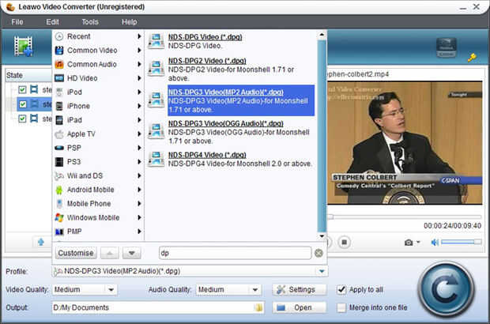Click the move profile down arrow button
490x324 pixels.
pyautogui.click(x=131, y=253)
